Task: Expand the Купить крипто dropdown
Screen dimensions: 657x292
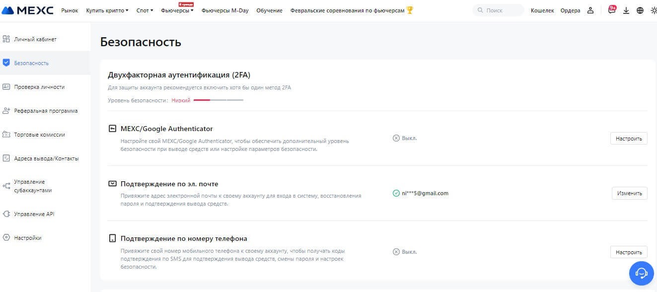Action: (x=107, y=10)
